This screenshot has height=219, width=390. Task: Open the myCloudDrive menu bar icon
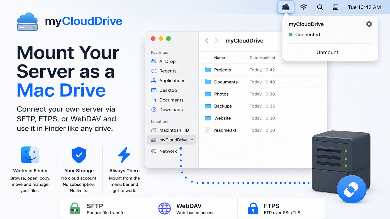[x=286, y=7]
